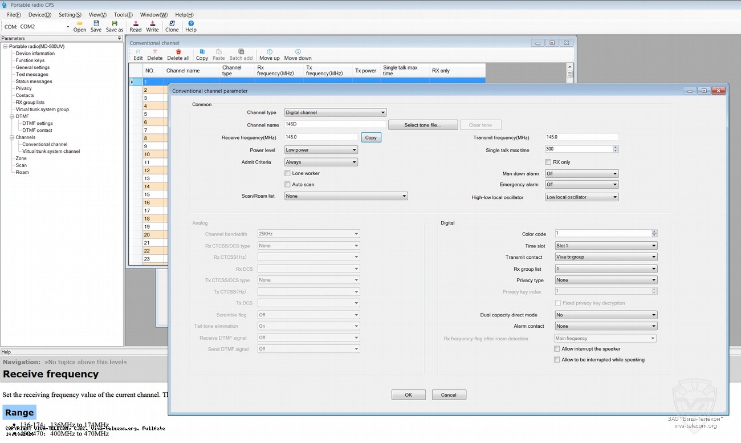Click Select tone file button

(x=422, y=125)
